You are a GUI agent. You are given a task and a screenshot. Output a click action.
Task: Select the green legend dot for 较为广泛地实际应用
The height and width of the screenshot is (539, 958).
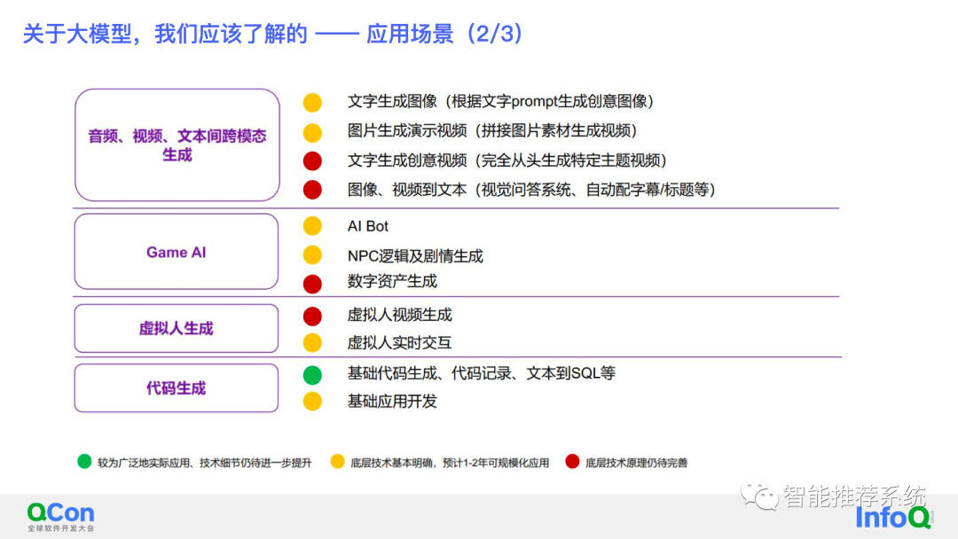point(84,462)
